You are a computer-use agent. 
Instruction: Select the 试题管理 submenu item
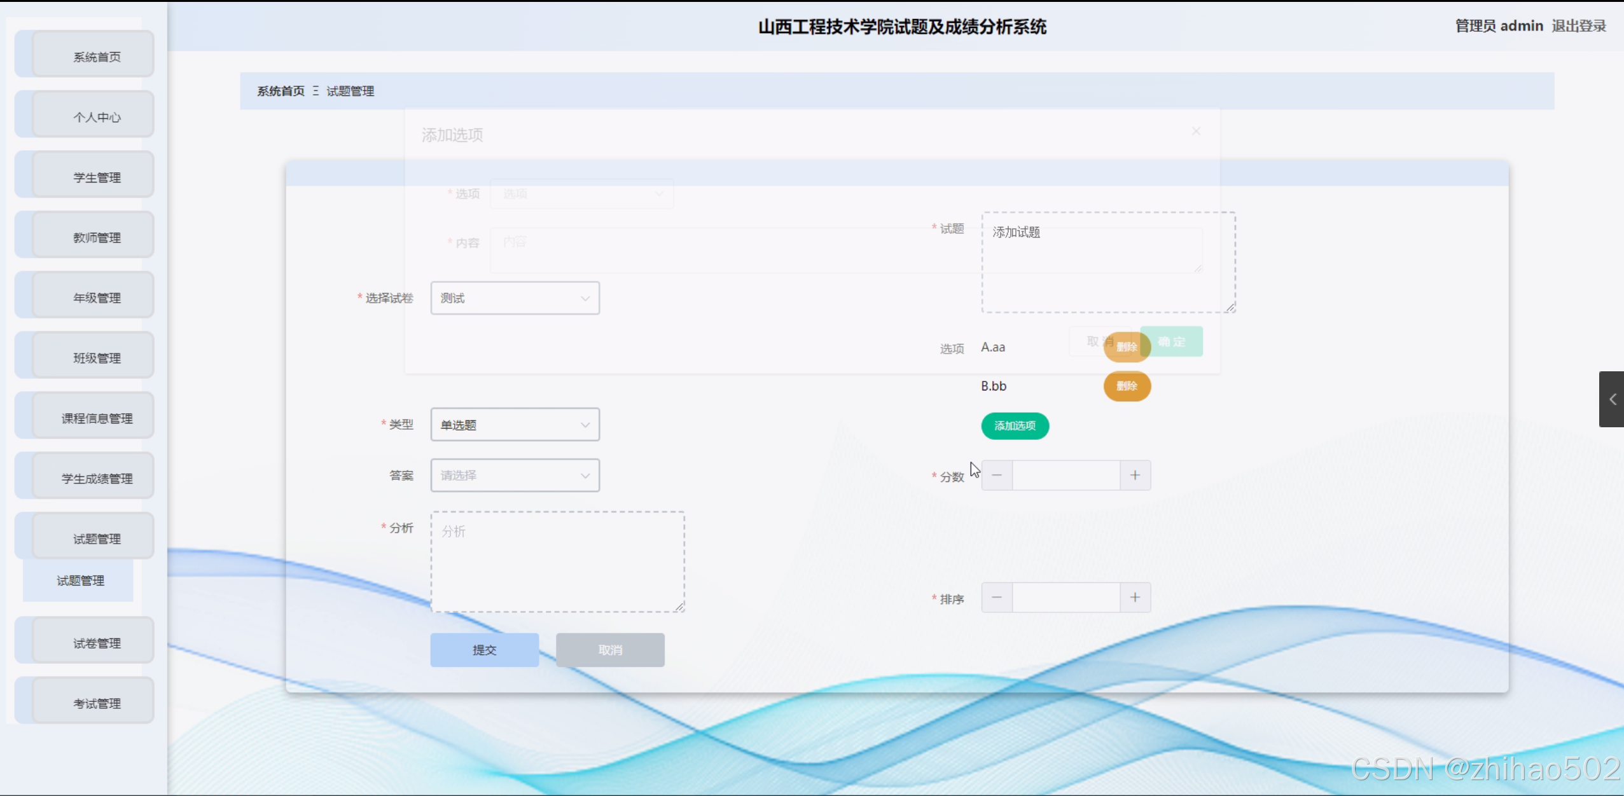click(80, 580)
